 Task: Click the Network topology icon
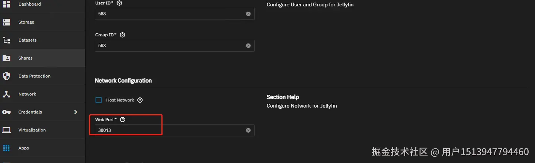[x=6, y=94]
